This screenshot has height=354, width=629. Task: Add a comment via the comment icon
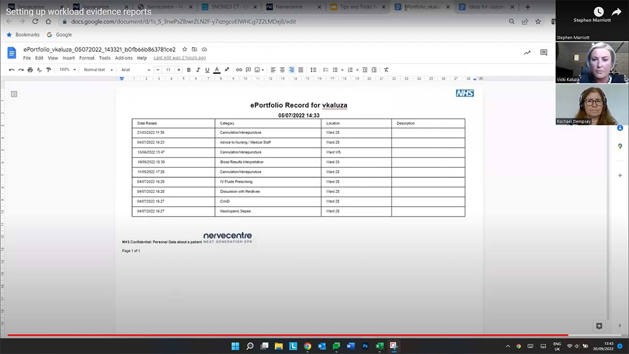click(248, 70)
